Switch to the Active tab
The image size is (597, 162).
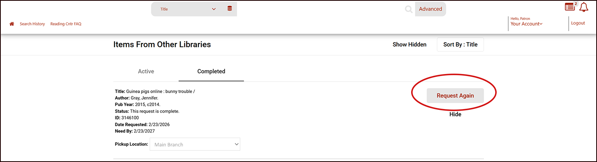click(146, 72)
